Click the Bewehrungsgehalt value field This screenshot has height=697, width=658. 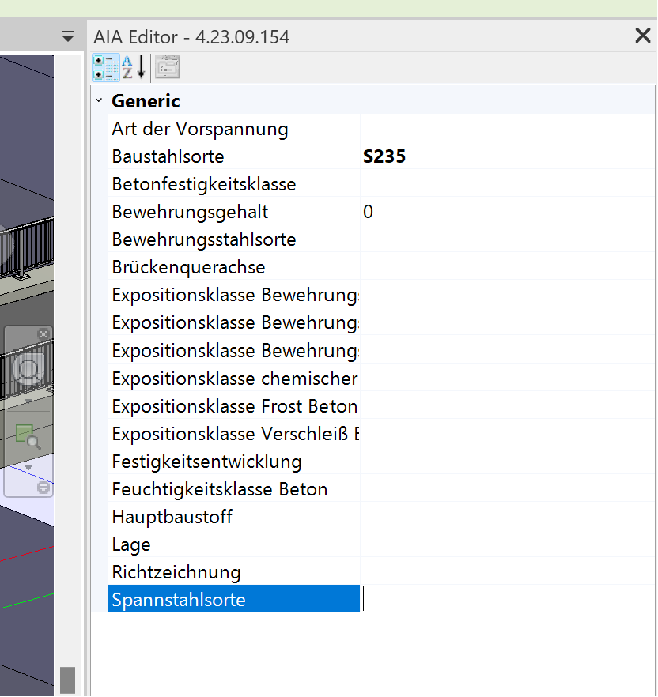tap(506, 212)
